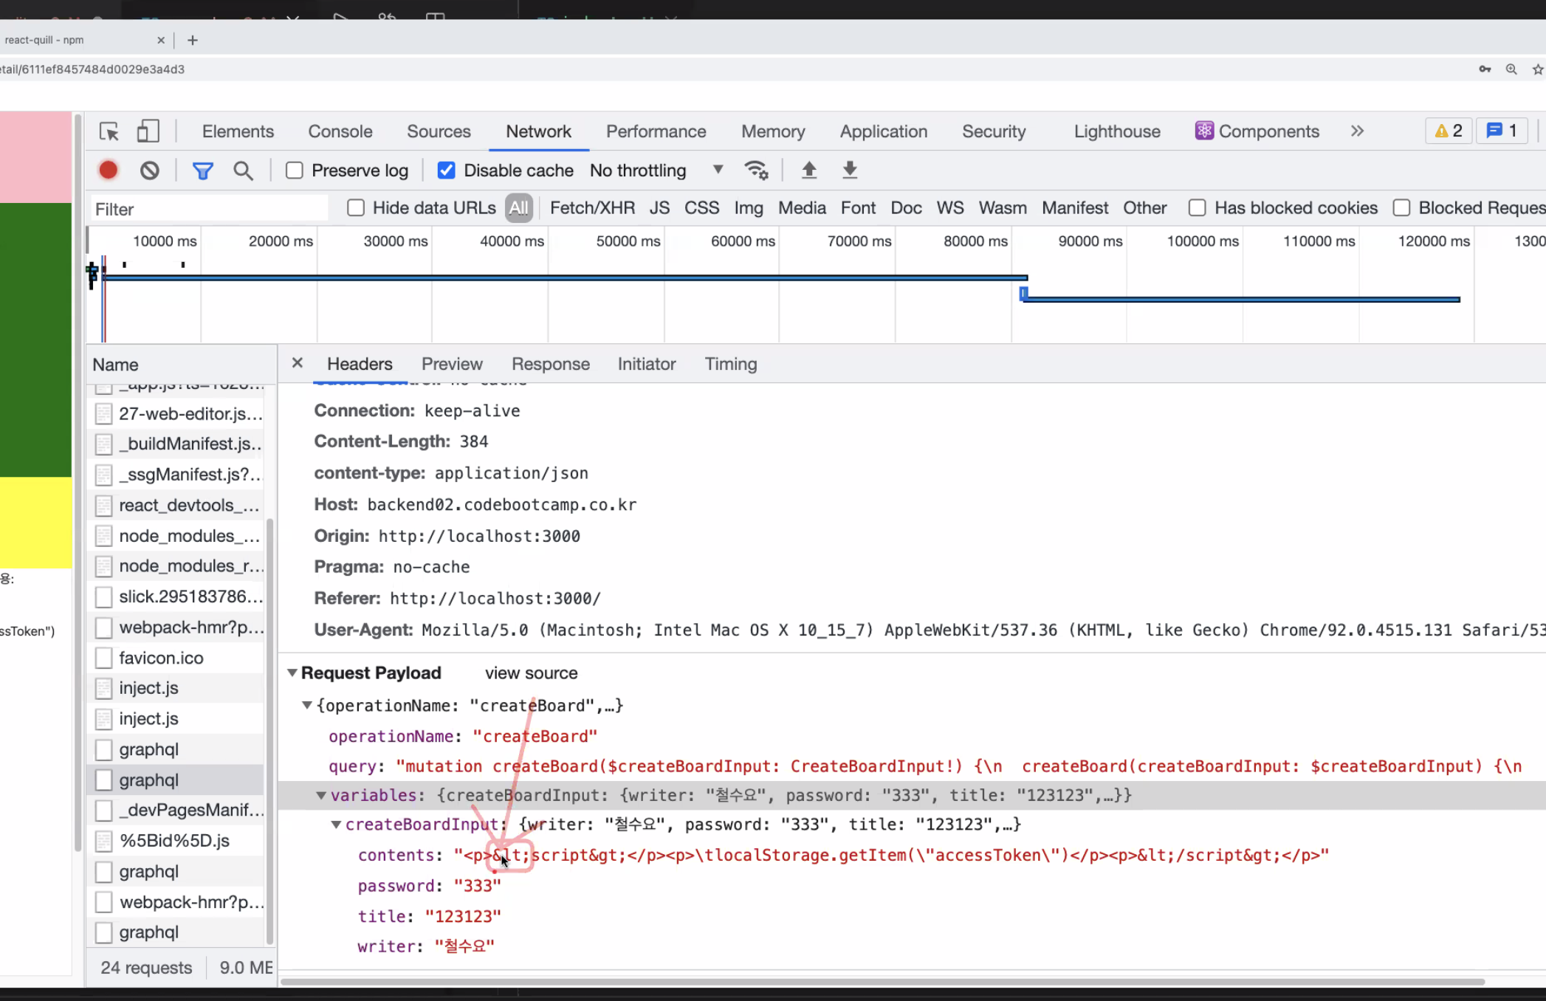This screenshot has width=1546, height=1001.
Task: Select the slick.295183786 request row
Action: [175, 596]
